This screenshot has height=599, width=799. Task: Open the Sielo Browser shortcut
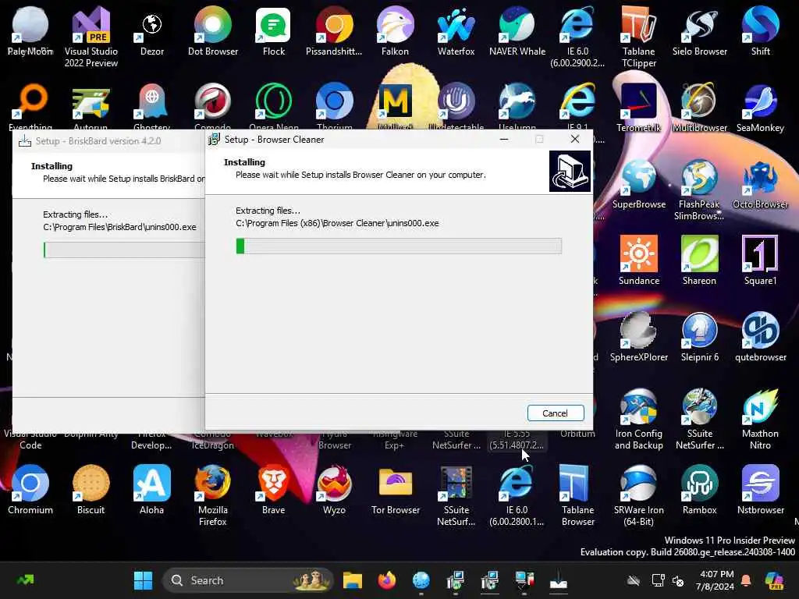click(700, 31)
